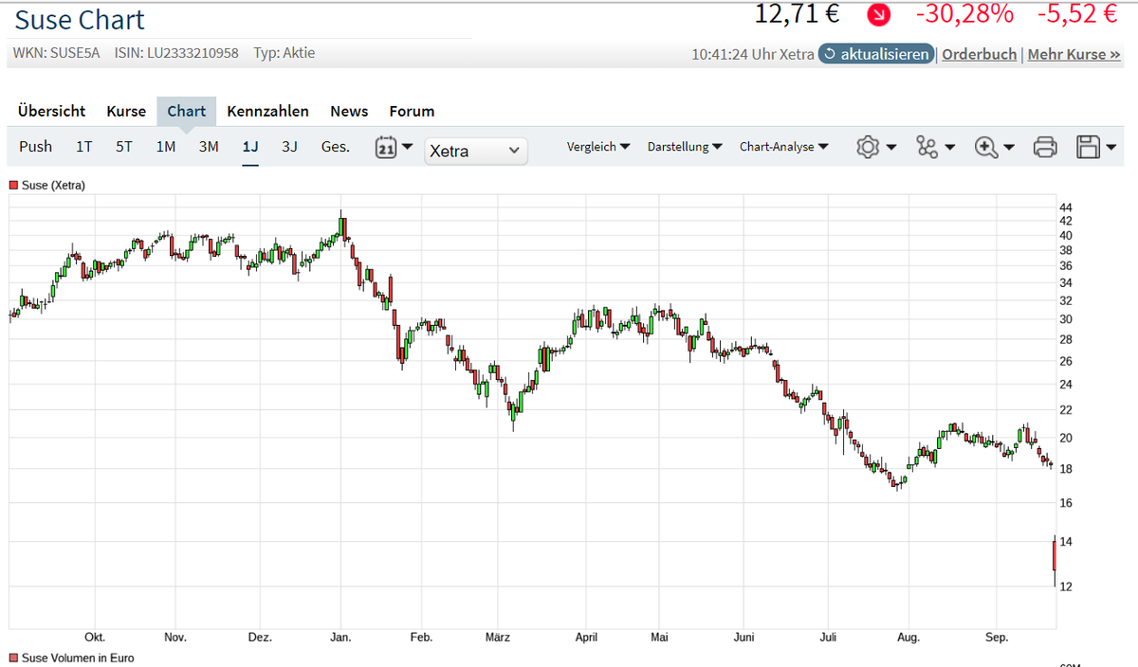Viewport: 1138px width, 667px height.
Task: Open the Kennzahlen tab
Action: pos(268,111)
